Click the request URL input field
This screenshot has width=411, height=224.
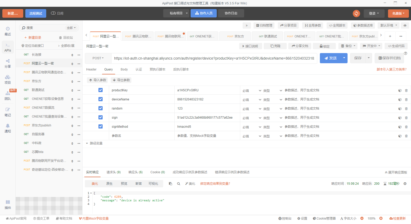(x=214, y=58)
